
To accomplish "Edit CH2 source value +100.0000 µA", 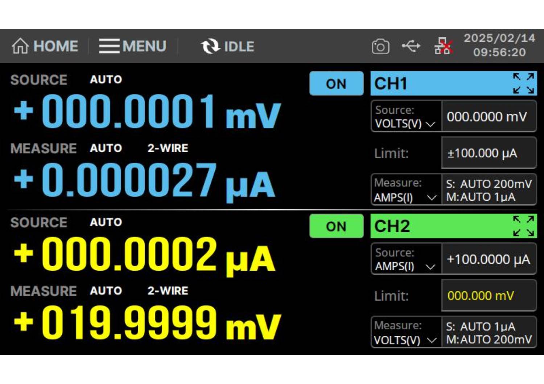I will tap(488, 259).
